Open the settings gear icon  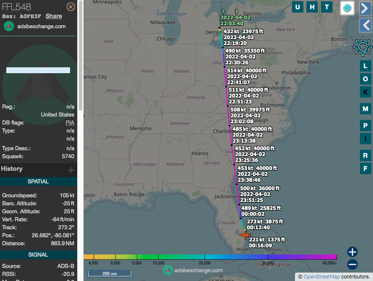362,47
